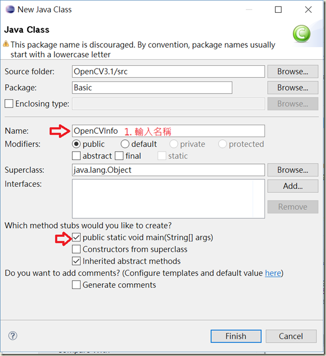The width and height of the screenshot is (326, 356).
Task: Enable Generate comments checkbox
Action: point(76,285)
